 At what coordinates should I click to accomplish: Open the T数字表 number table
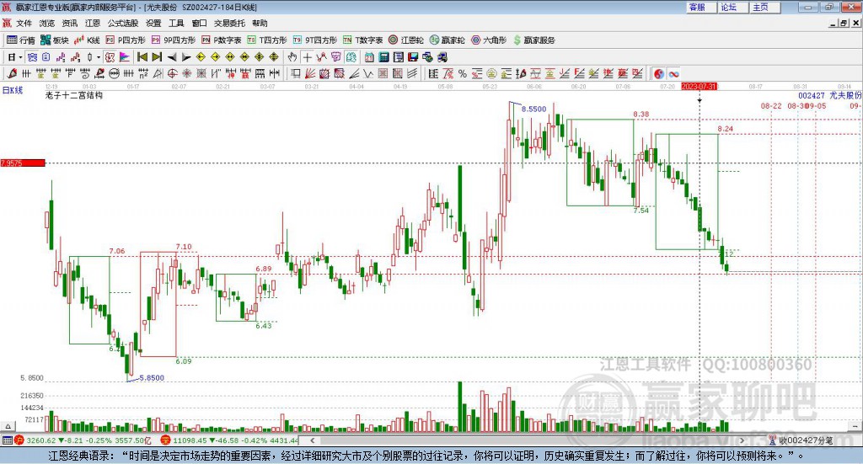(x=362, y=40)
